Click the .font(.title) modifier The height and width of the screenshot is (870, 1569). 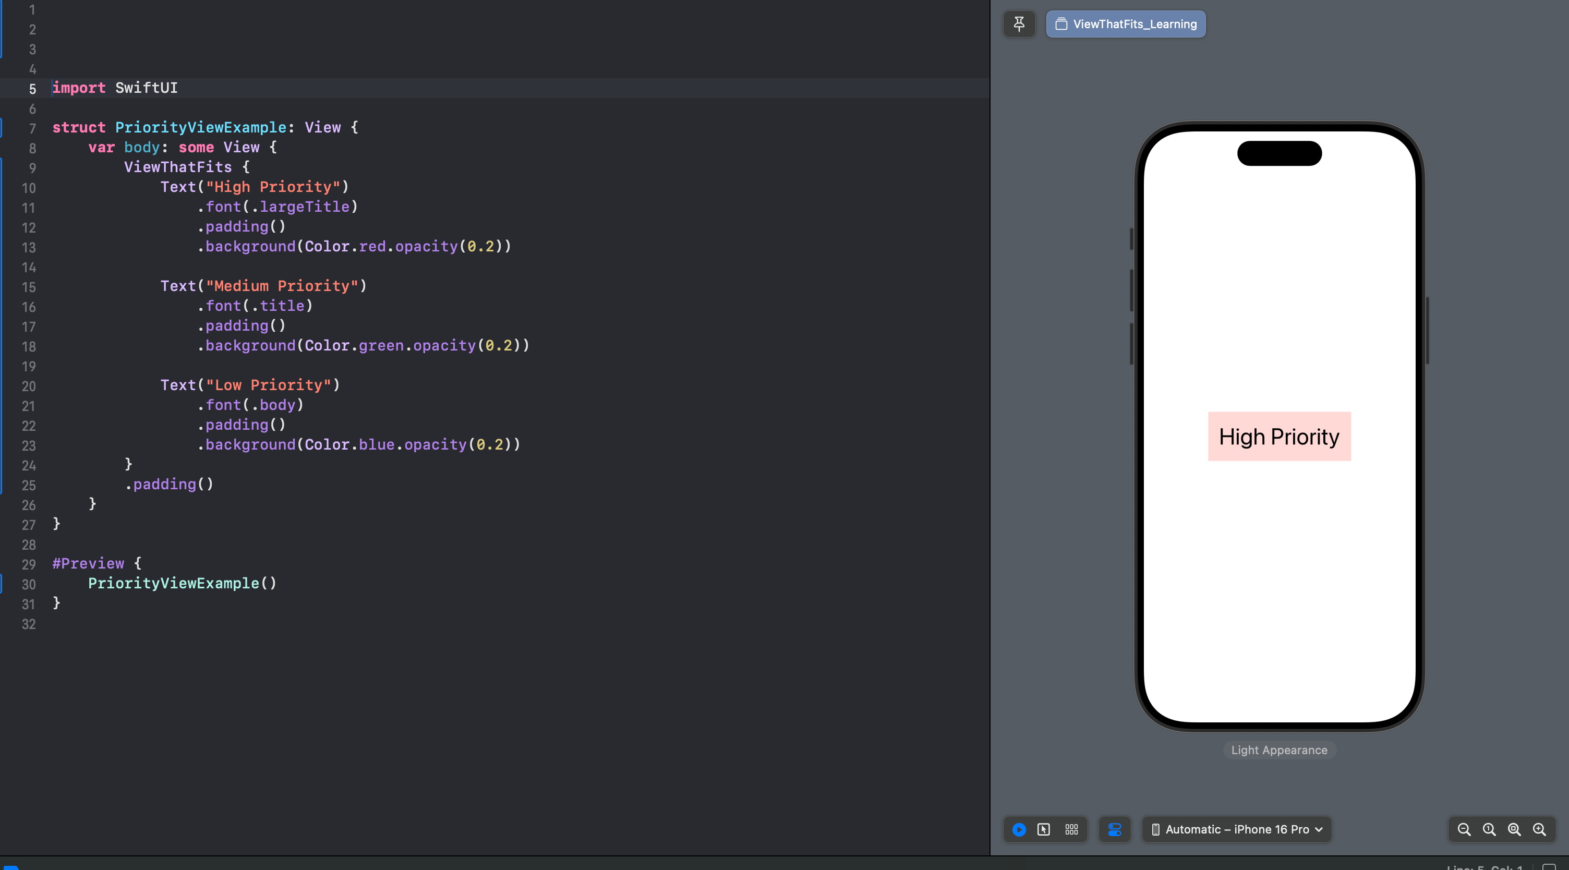pyautogui.click(x=255, y=306)
